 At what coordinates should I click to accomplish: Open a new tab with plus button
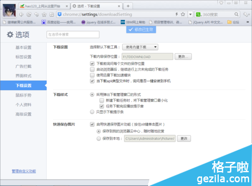coord(128,6)
